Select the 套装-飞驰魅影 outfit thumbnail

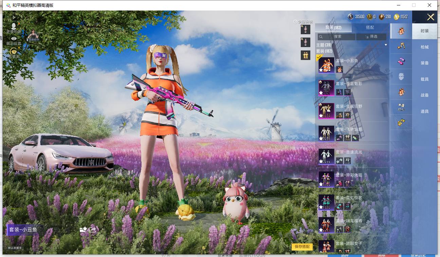pos(326,134)
